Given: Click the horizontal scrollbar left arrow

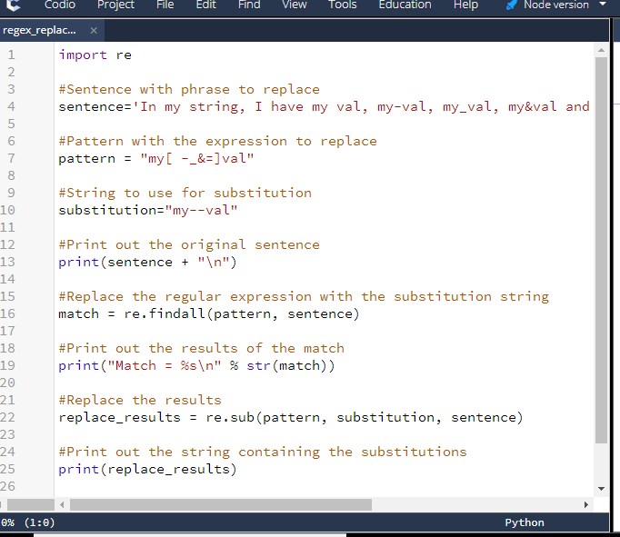Looking at the screenshot, I should [62, 504].
